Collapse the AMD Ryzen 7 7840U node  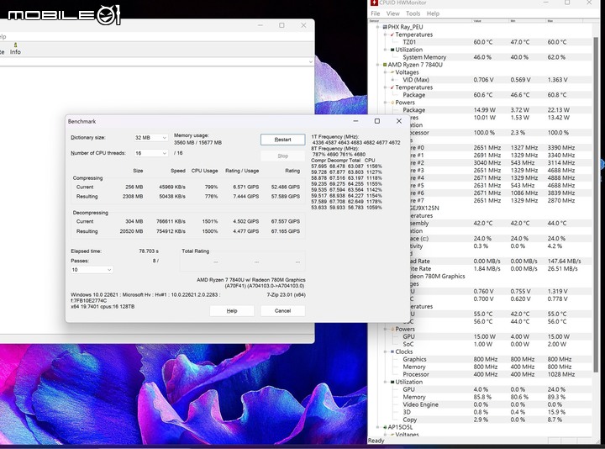click(x=378, y=65)
